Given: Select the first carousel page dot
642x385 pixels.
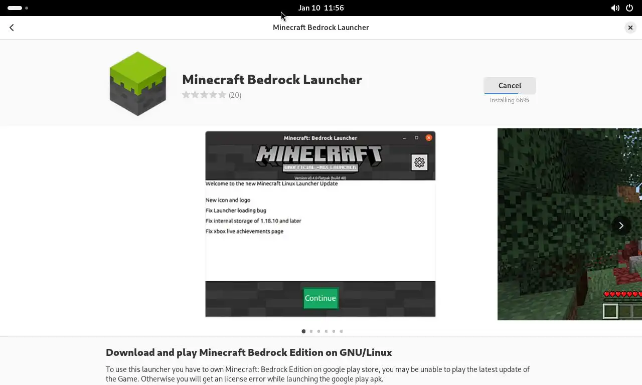Looking at the screenshot, I should (303, 331).
